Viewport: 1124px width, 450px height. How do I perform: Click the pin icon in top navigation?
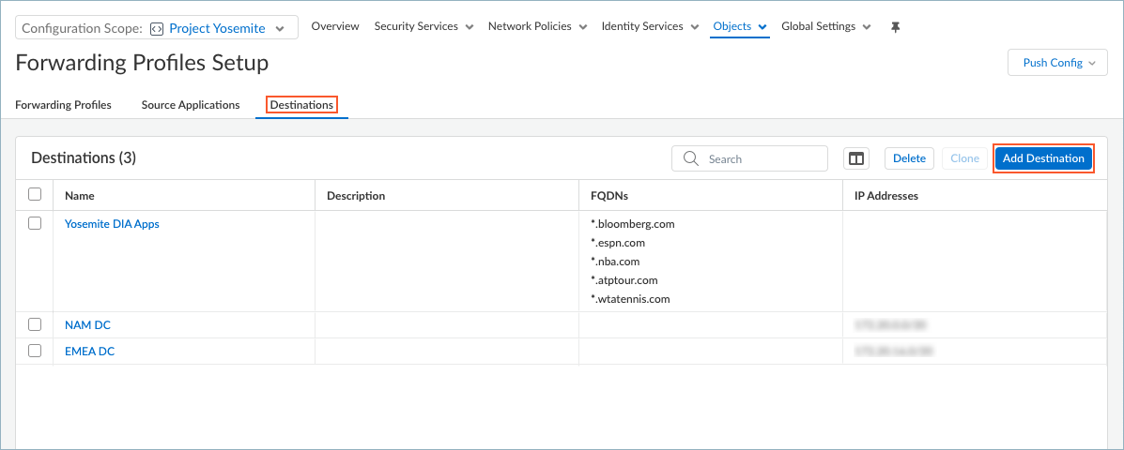[895, 27]
